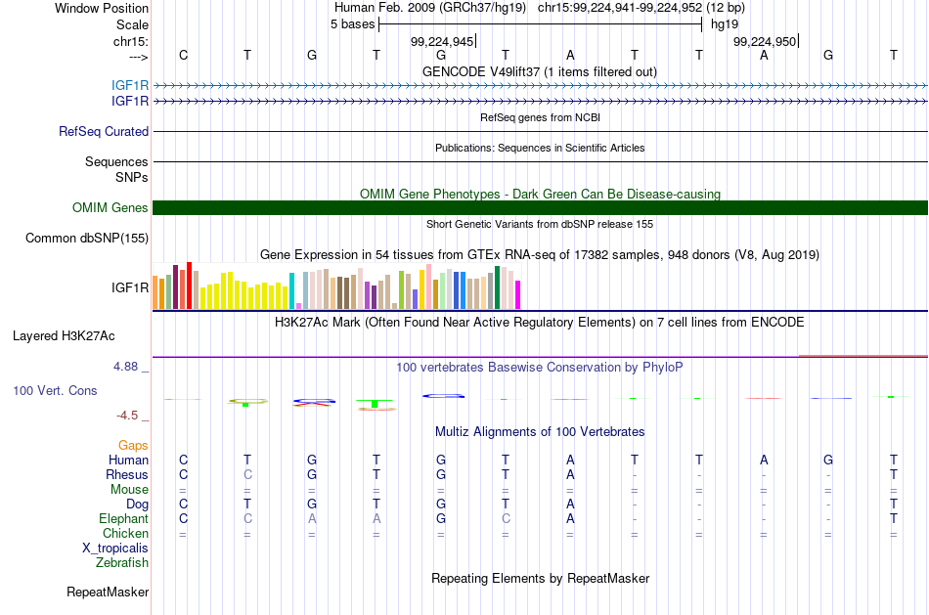
Task: Open Common dbSNP(155) track settings
Action: [x=86, y=239]
